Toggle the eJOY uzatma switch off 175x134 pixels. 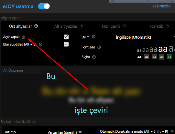pyautogui.click(x=44, y=6)
